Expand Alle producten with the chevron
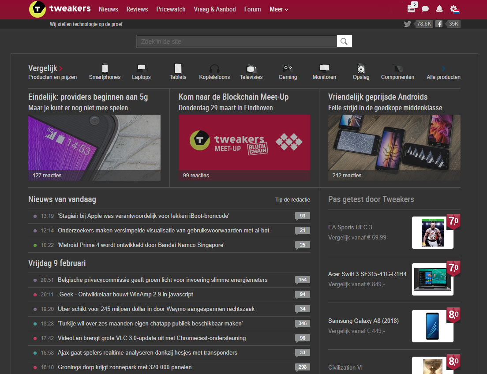Image resolution: width=487 pixels, height=374 pixels. tap(443, 69)
